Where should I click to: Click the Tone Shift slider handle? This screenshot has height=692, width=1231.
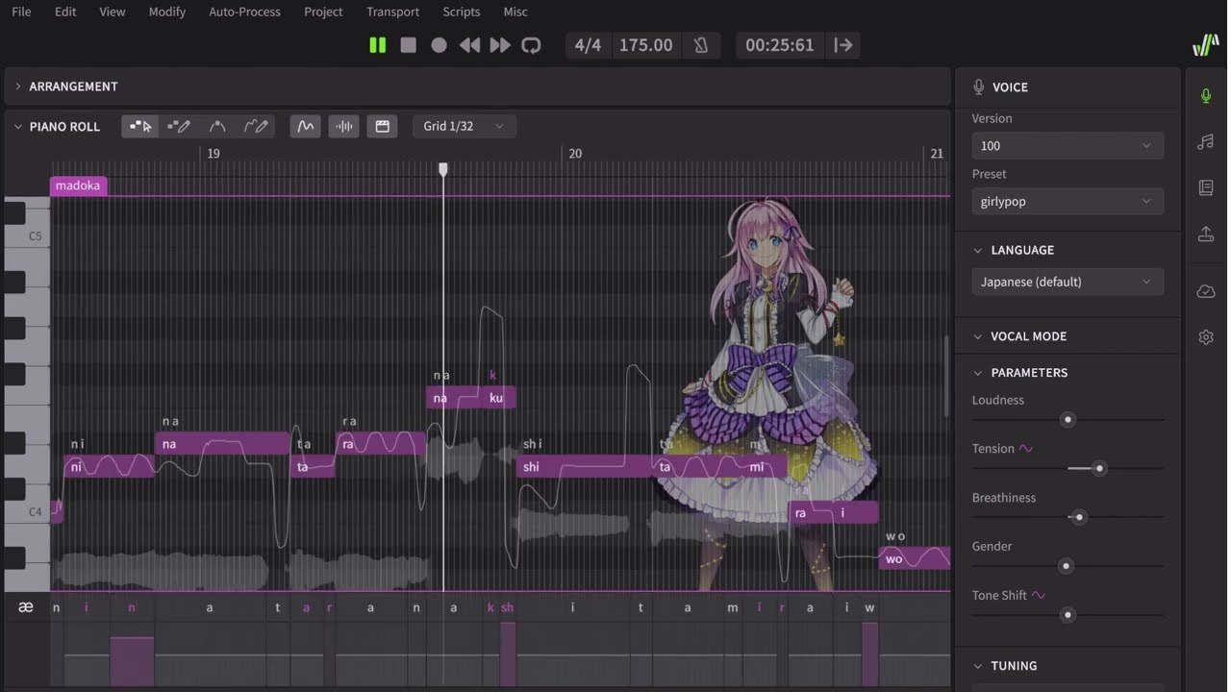(1068, 615)
